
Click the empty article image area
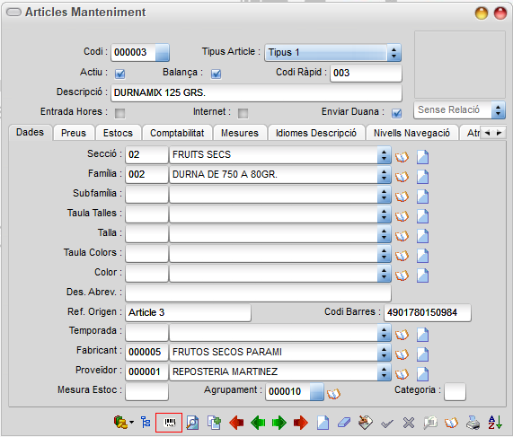click(x=460, y=65)
